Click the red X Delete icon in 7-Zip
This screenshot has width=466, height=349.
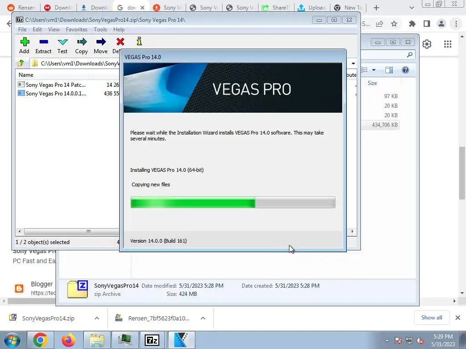point(120,42)
